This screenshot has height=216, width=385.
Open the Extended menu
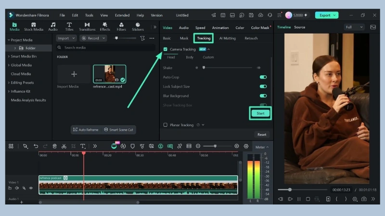pyautogui.click(x=122, y=15)
